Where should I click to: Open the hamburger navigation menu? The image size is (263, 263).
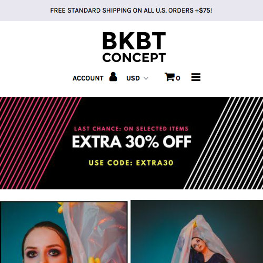click(x=196, y=77)
